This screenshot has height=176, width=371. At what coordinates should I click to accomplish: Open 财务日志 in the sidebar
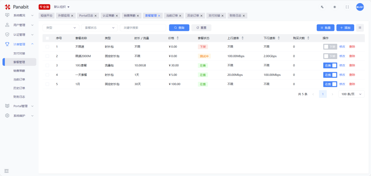19,97
